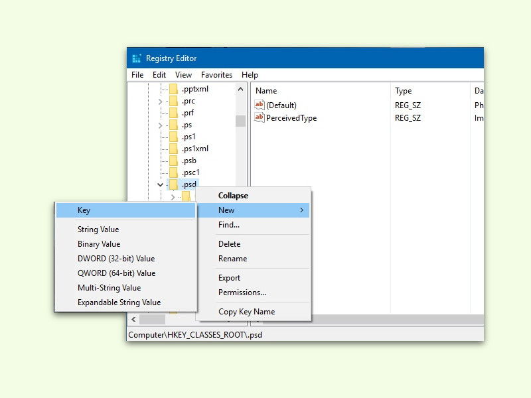Select Key in the New submenu
Viewport: 531px width, 398px height.
click(125, 210)
